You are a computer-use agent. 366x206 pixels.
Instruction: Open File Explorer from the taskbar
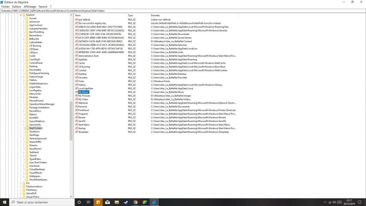pos(117,202)
